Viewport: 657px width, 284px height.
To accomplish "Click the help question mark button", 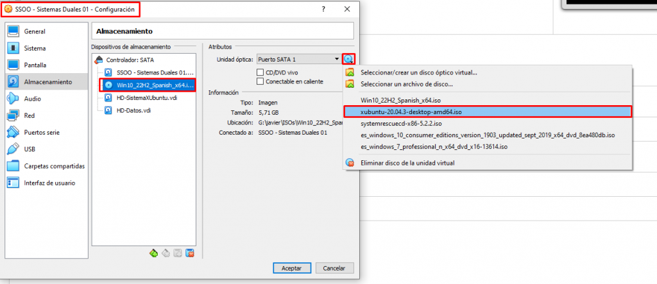I will pyautogui.click(x=323, y=9).
